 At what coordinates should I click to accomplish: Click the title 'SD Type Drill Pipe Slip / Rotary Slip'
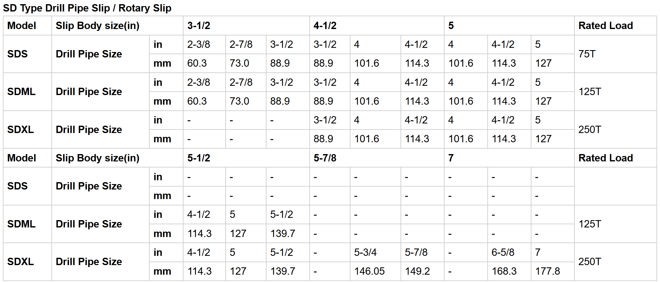(87, 8)
